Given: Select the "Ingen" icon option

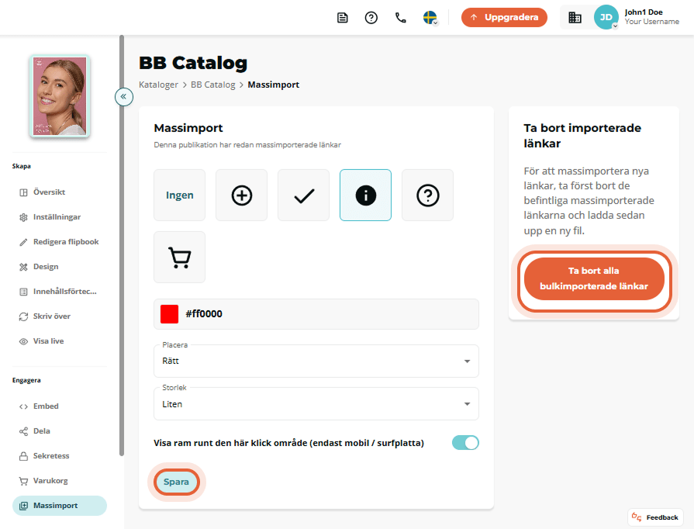Looking at the screenshot, I should click(x=180, y=195).
